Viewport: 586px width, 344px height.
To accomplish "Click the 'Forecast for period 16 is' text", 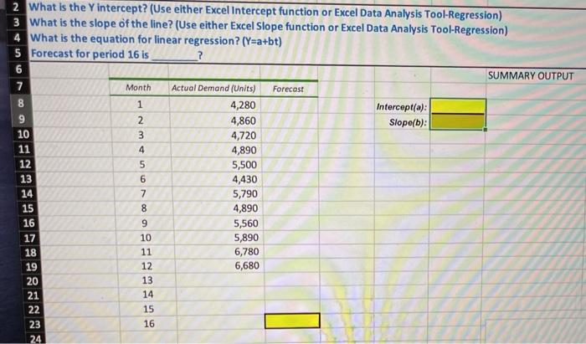I will tap(90, 54).
